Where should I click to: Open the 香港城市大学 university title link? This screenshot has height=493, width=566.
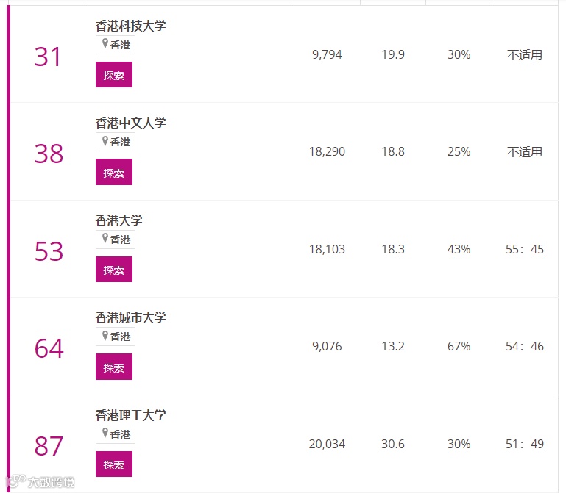point(130,317)
